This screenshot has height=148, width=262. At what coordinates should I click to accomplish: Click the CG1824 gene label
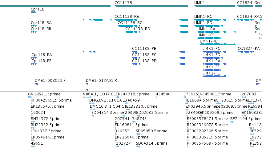click(245, 3)
